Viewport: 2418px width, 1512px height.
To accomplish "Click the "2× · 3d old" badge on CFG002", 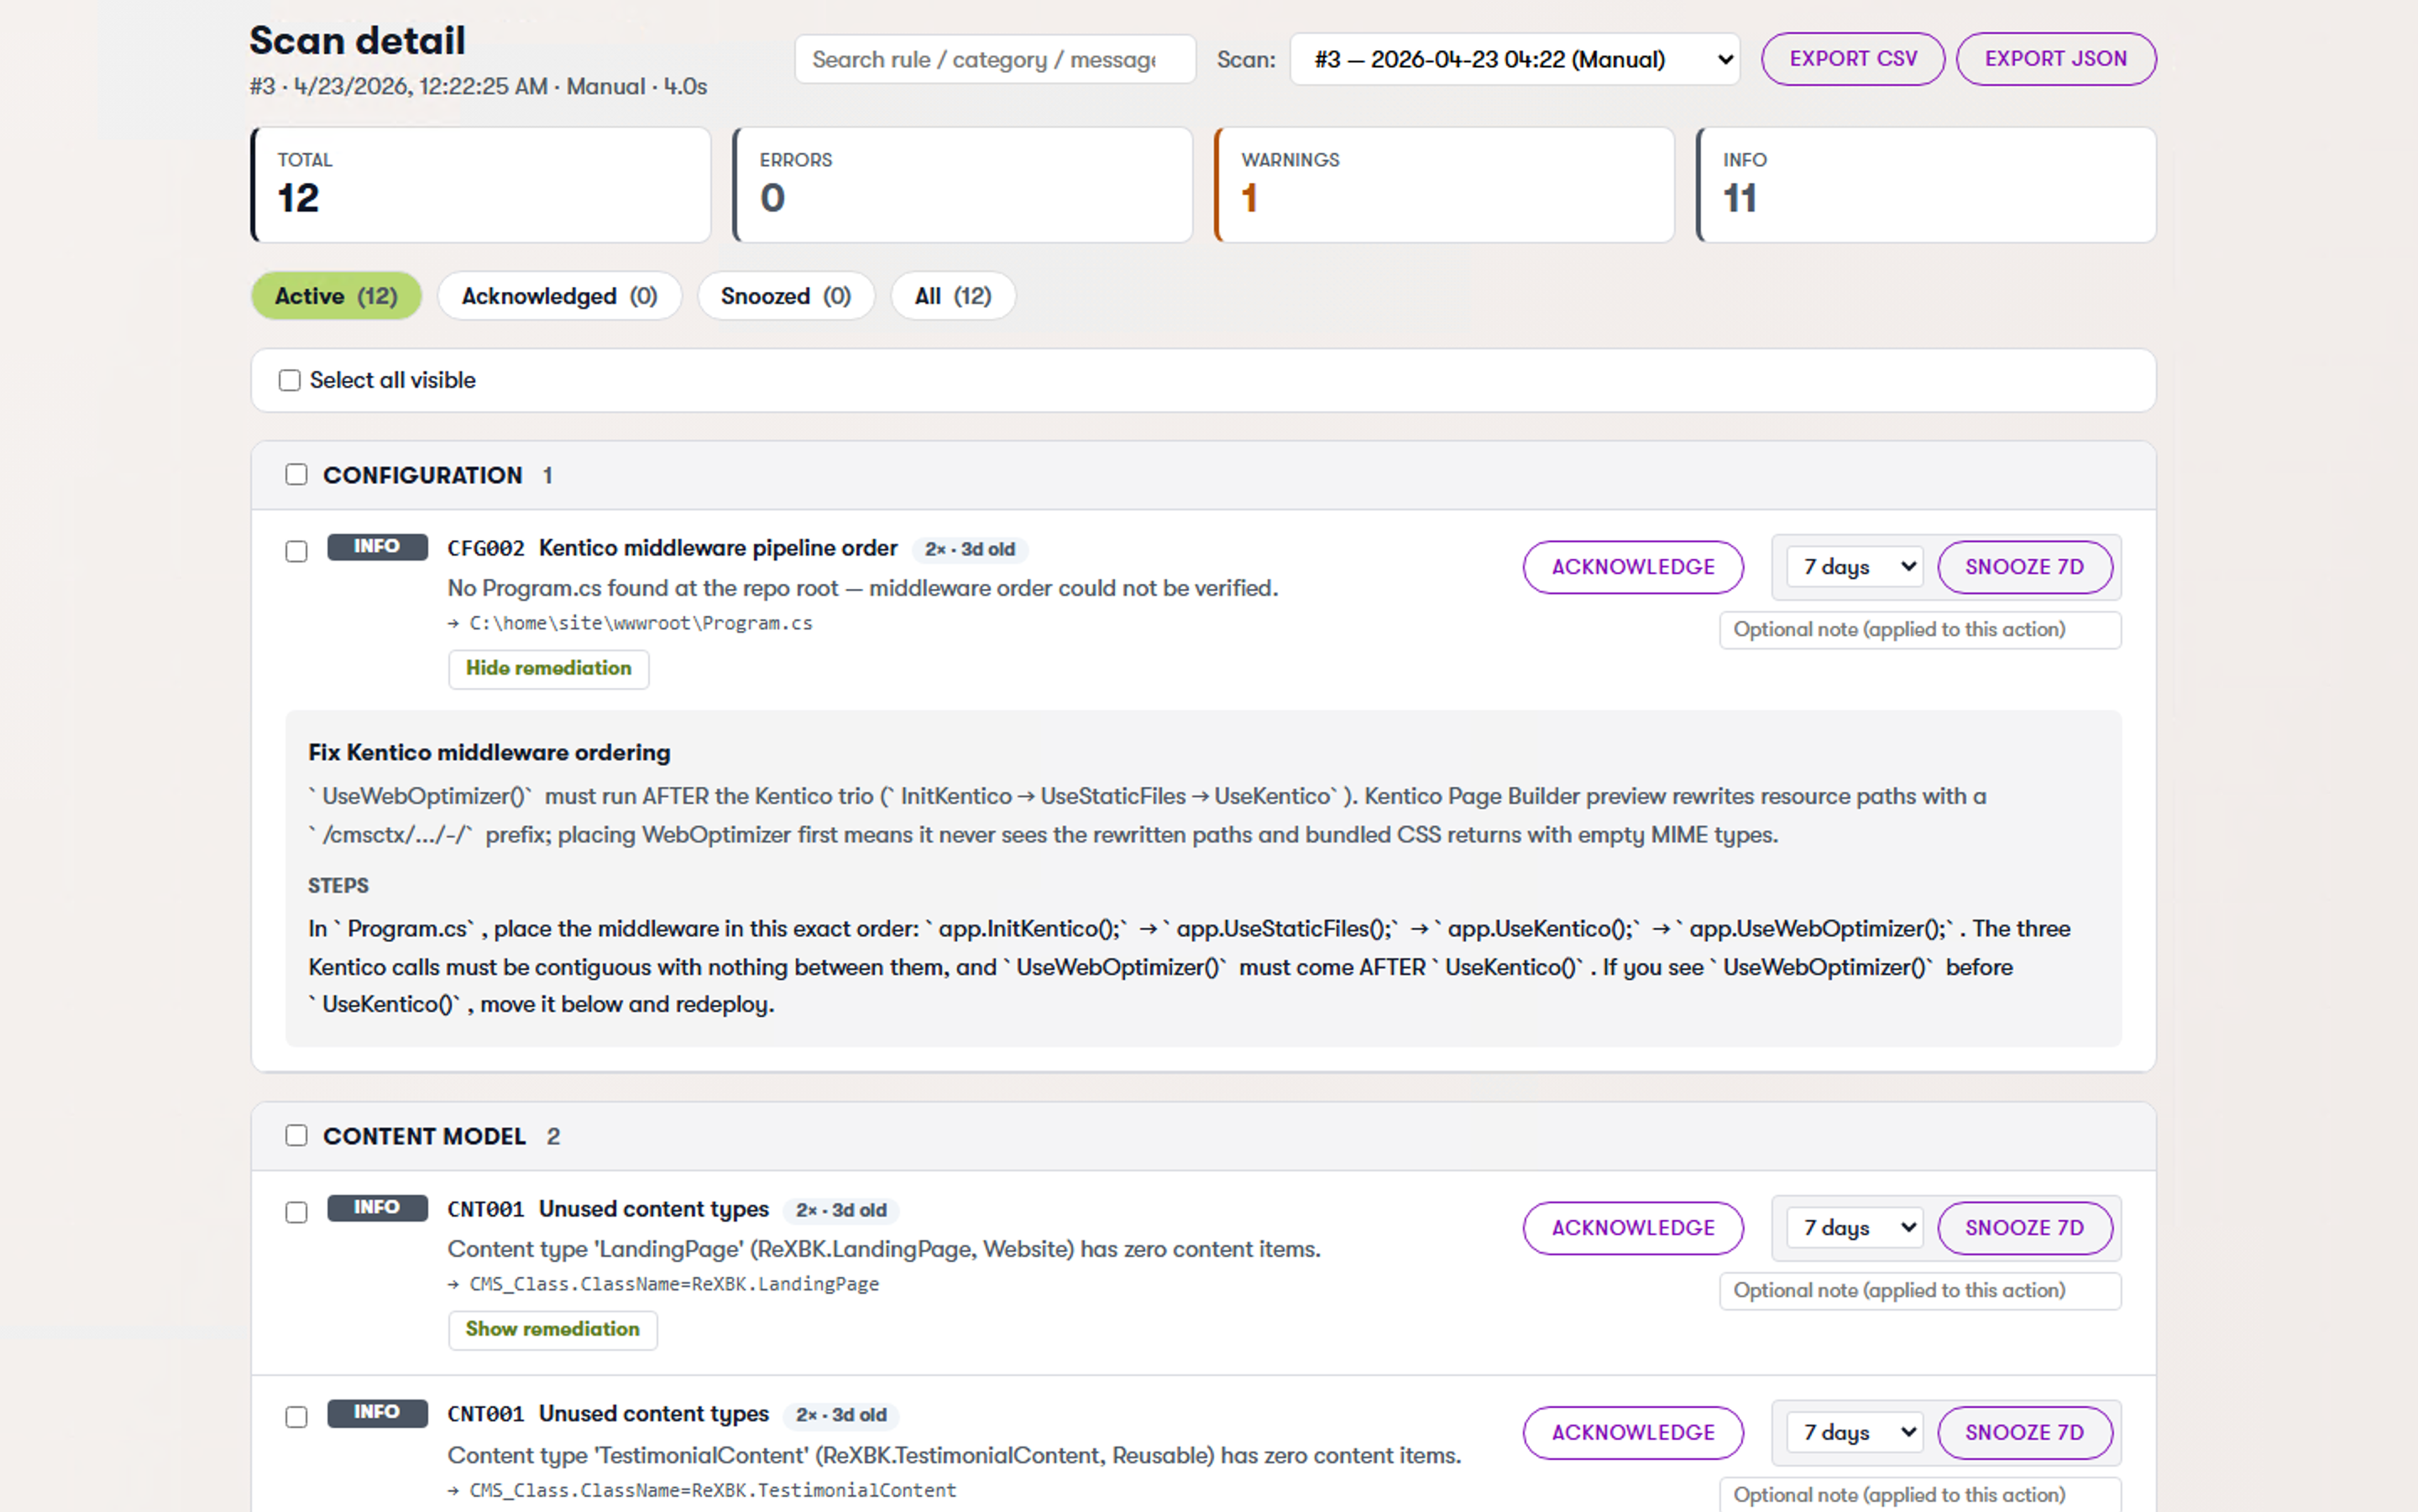I will click(x=968, y=549).
